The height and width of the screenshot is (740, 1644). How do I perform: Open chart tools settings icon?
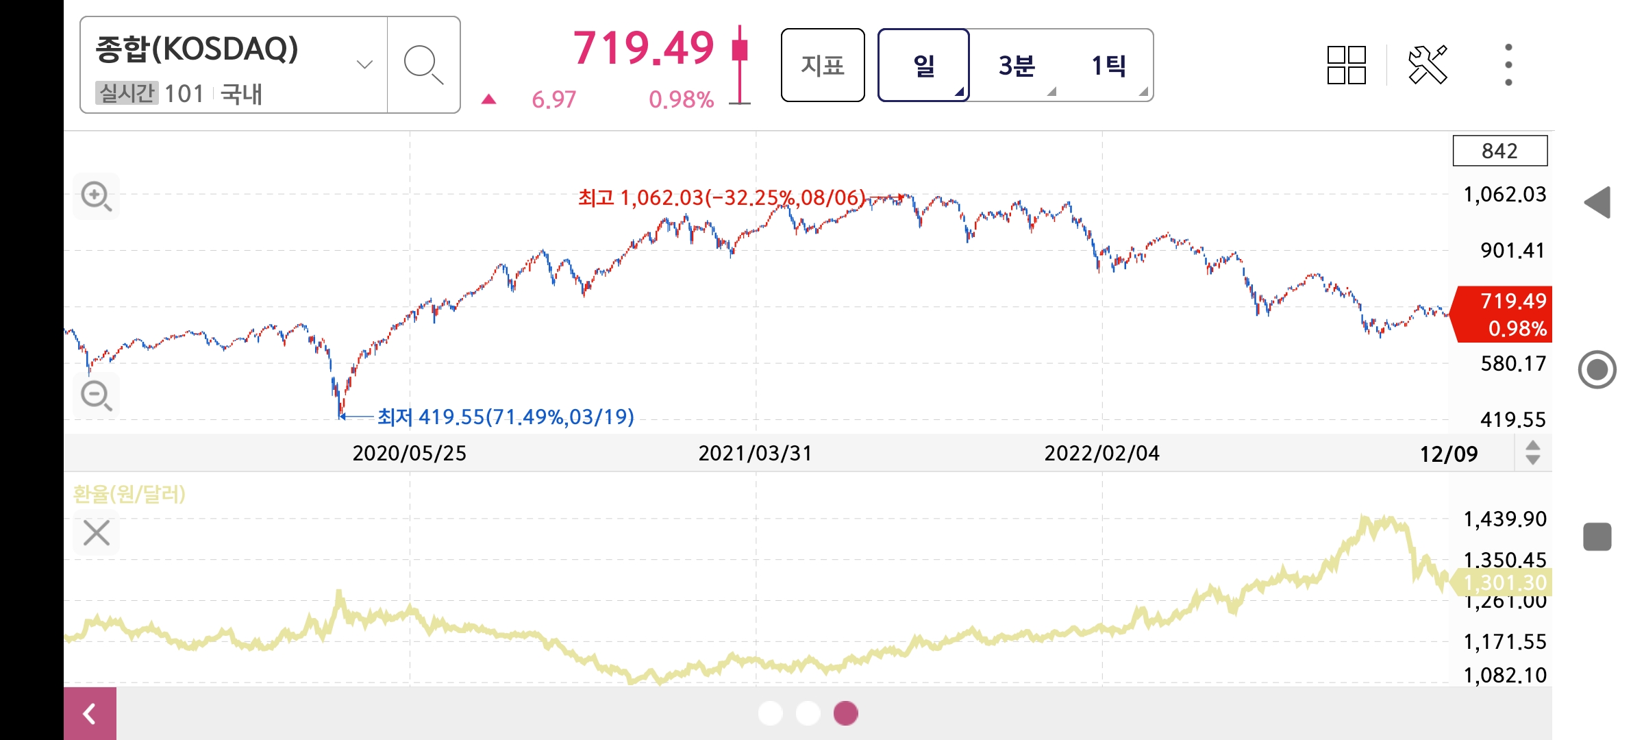coord(1428,65)
